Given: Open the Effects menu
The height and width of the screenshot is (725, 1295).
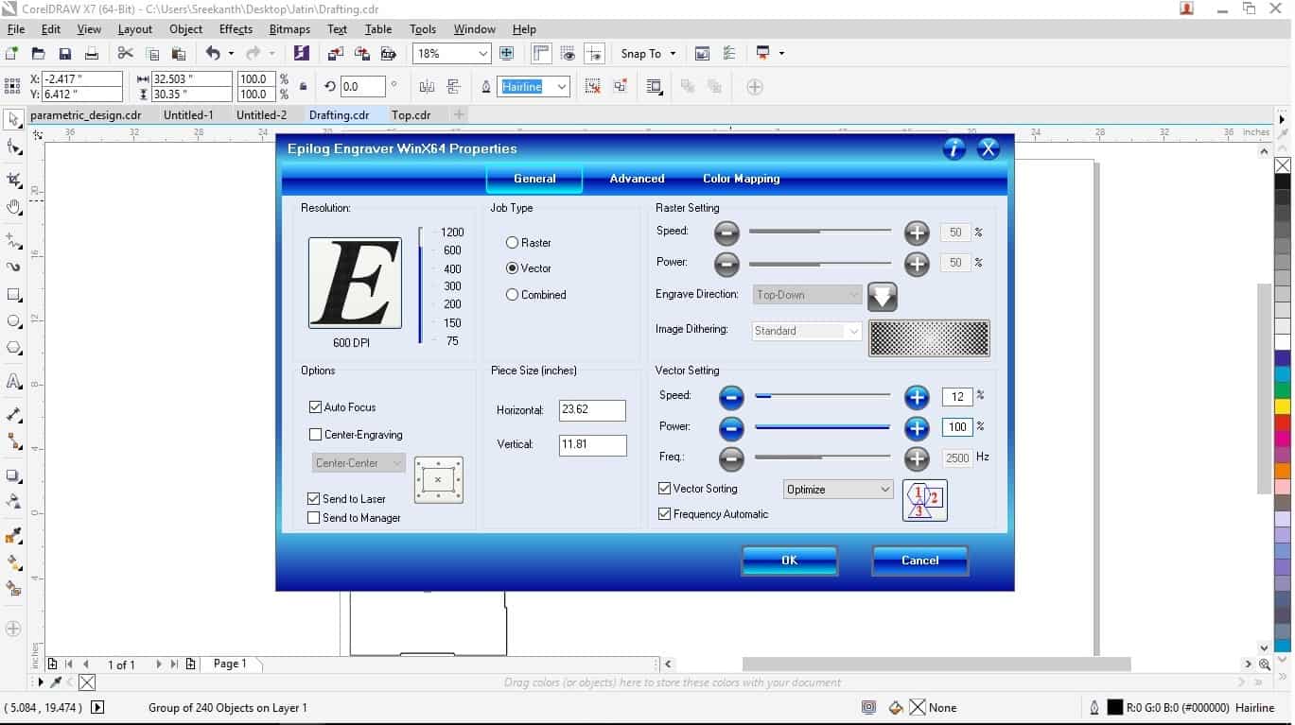Looking at the screenshot, I should (236, 29).
